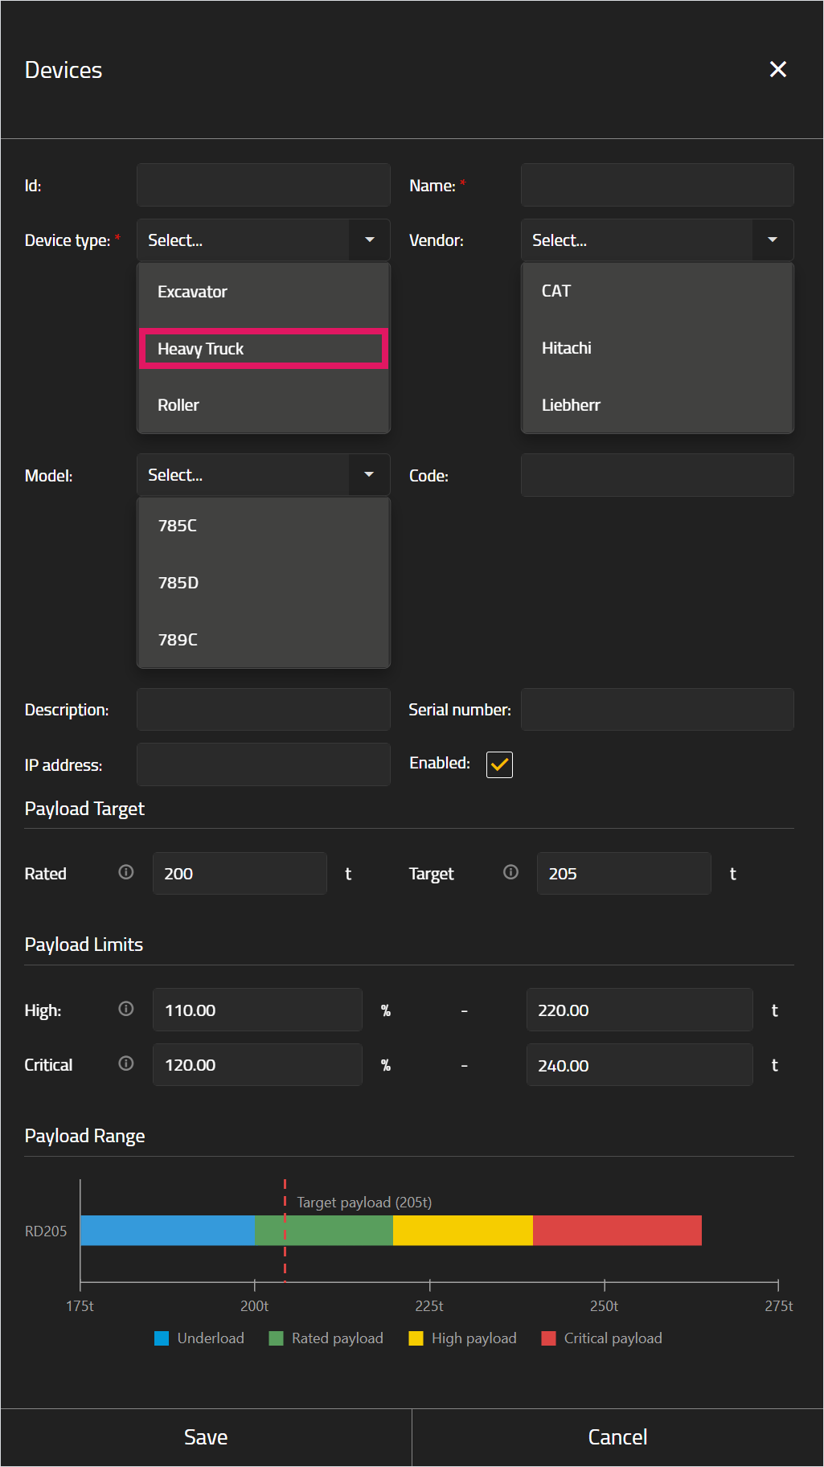Click the info icon next to Target

point(510,872)
